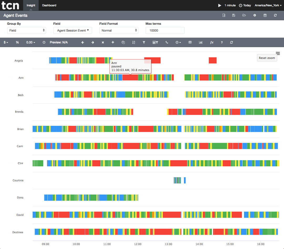Click the Reset zoom button
The width and height of the screenshot is (284, 249).
tap(267, 58)
